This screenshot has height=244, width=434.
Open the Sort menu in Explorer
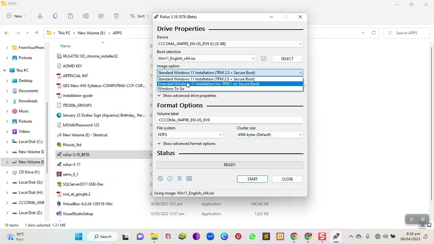pyautogui.click(x=139, y=16)
